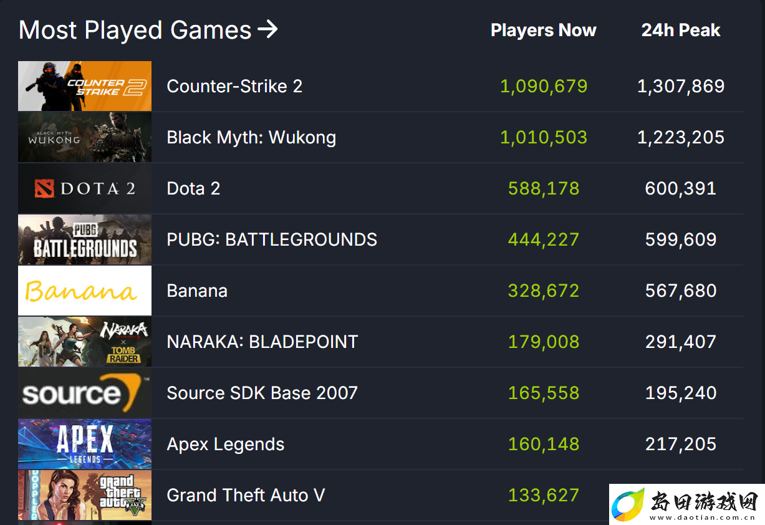Select the 444,227 current players value
The image size is (765, 525).
(544, 239)
